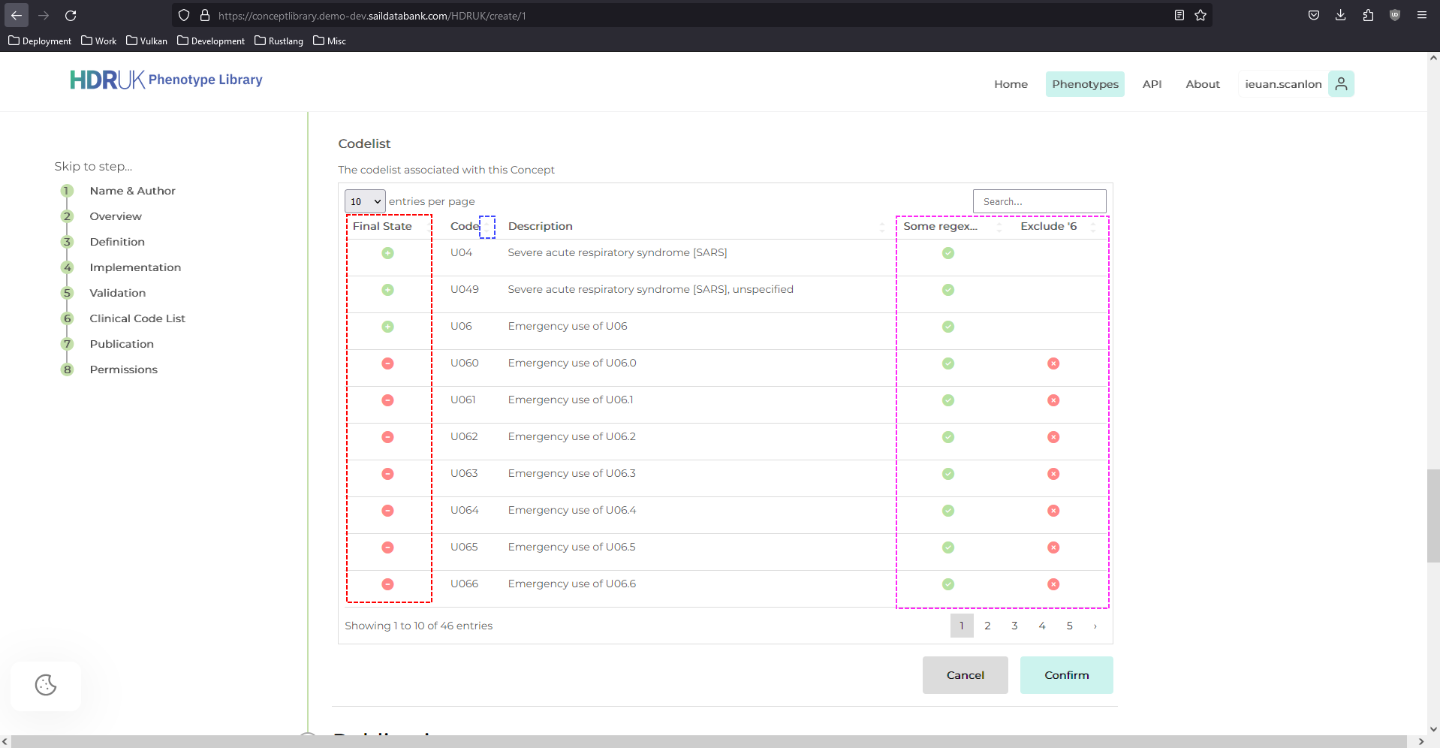Click the red final state icon for U060
The image size is (1440, 748).
387,363
